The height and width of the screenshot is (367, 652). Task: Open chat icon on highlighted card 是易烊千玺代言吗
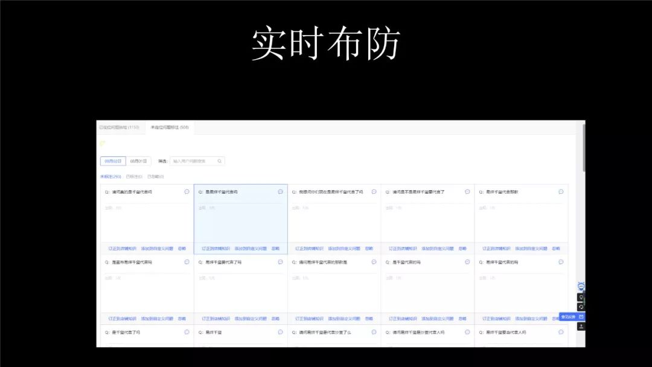coord(280,191)
